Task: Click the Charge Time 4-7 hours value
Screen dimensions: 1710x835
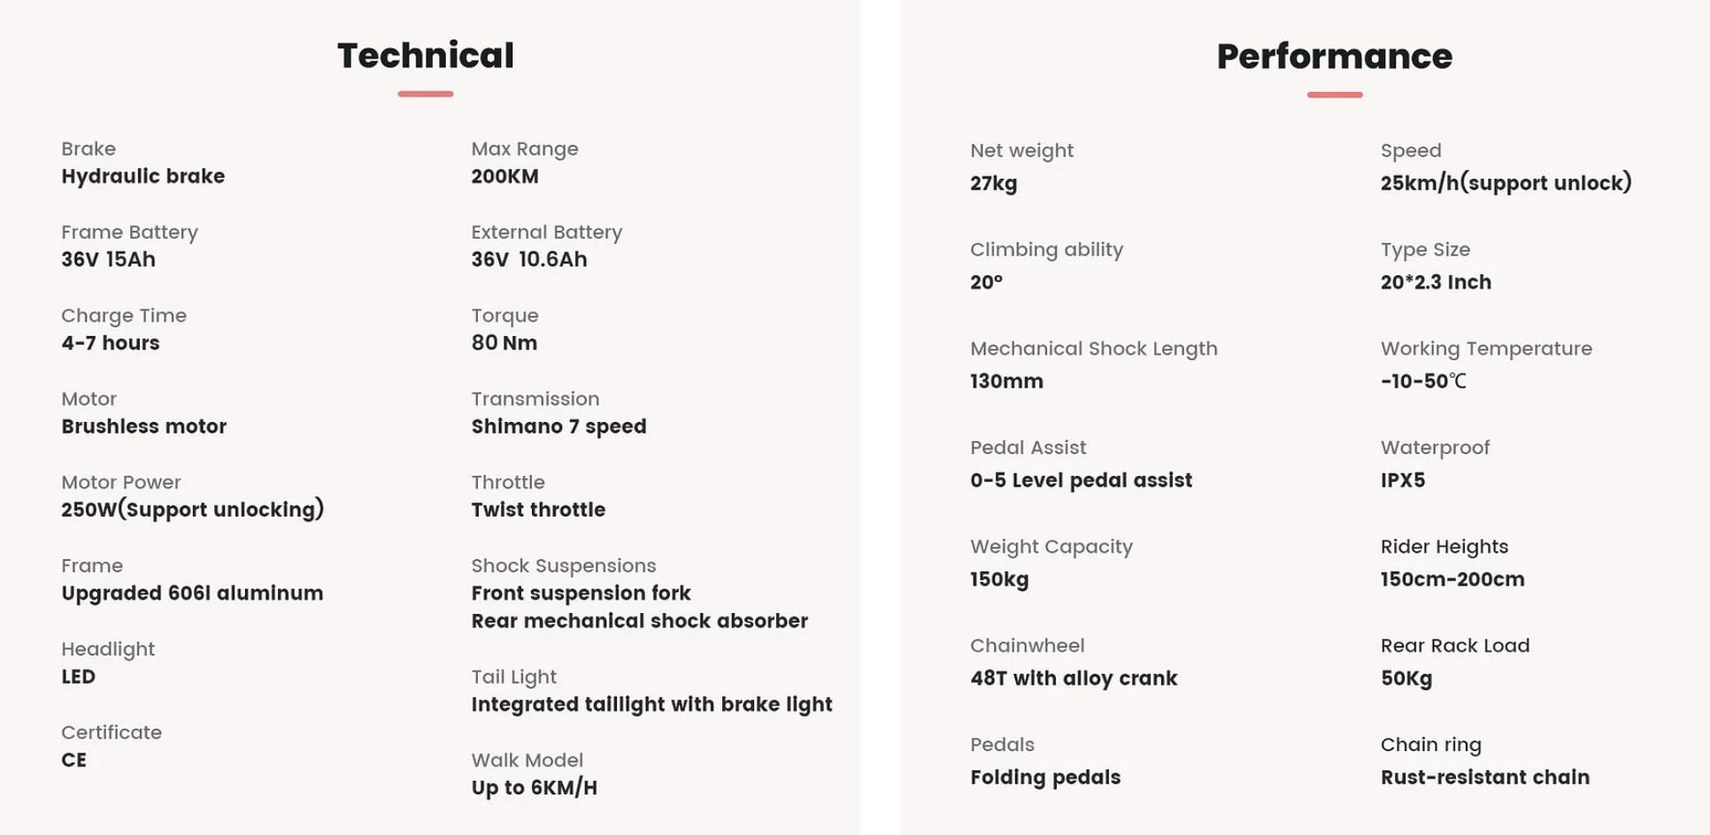Action: pos(110,342)
